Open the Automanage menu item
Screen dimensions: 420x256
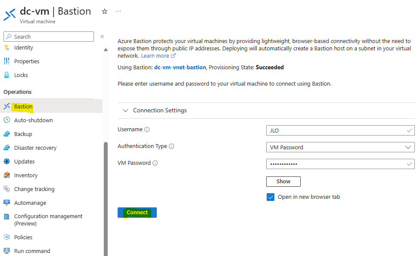(30, 203)
